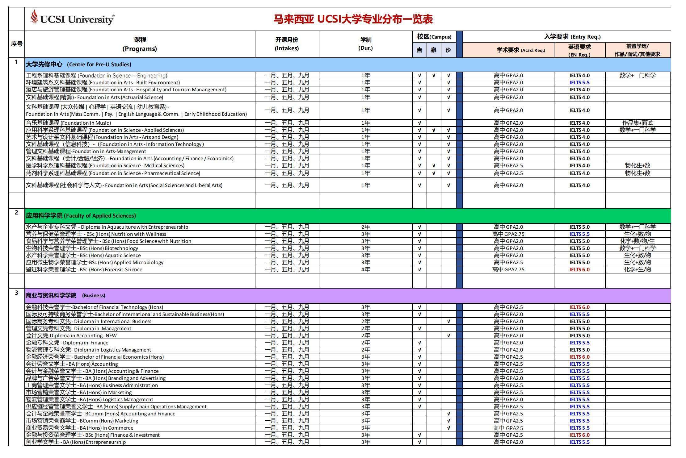This screenshot has height=458, width=686.
Task: Click the red title 马来西亚 UCSI大学专业分布一览表
Action: pos(353,19)
